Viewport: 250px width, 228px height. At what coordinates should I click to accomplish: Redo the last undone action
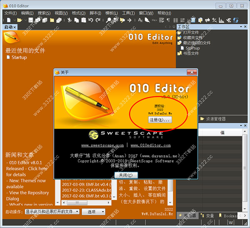point(98,20)
